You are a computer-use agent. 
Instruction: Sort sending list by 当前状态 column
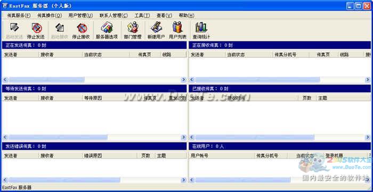click(x=106, y=55)
